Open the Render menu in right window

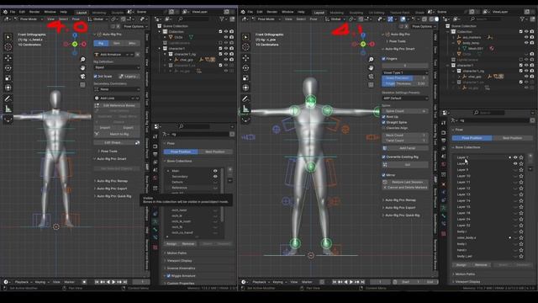pyautogui.click(x=272, y=12)
